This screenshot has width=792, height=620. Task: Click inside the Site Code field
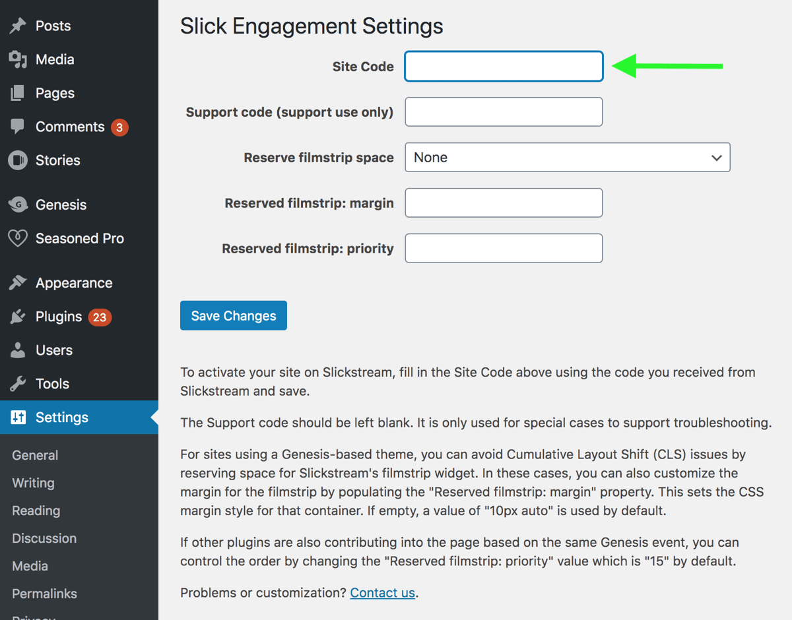(503, 66)
